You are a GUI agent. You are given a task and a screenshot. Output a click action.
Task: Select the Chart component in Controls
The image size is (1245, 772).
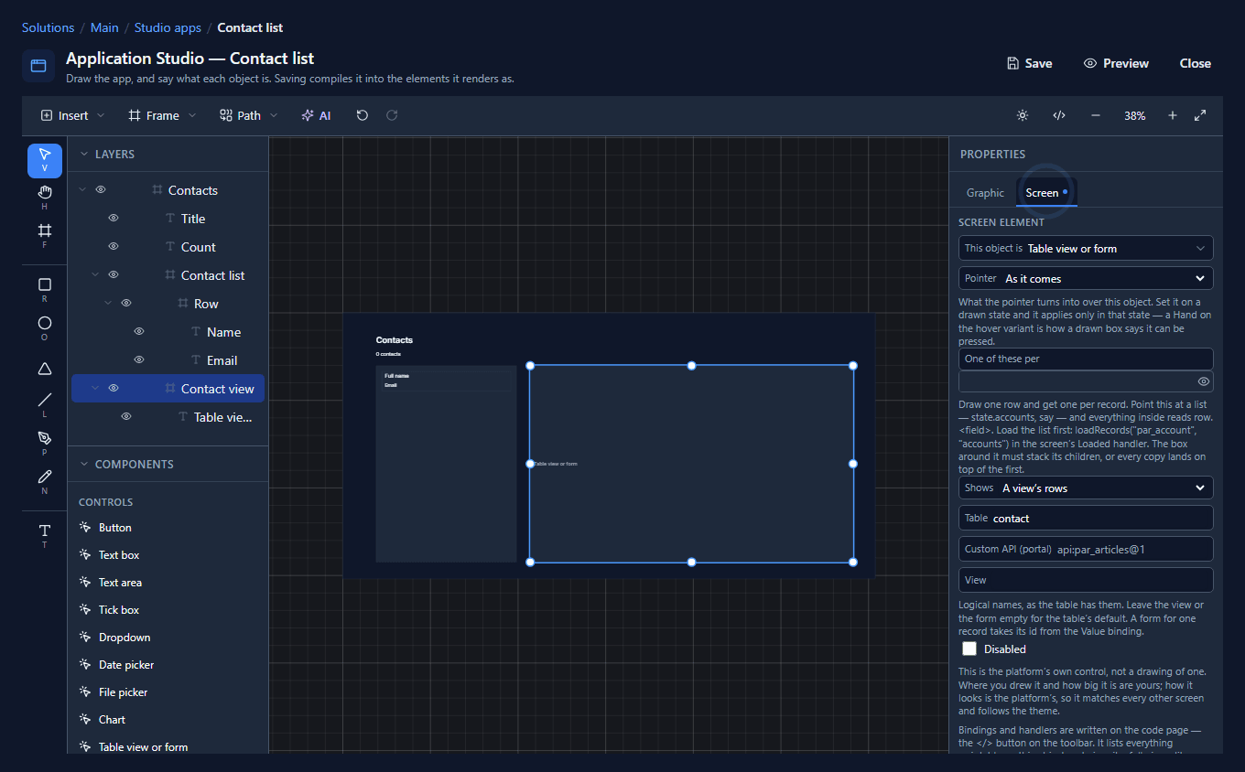coord(113,720)
